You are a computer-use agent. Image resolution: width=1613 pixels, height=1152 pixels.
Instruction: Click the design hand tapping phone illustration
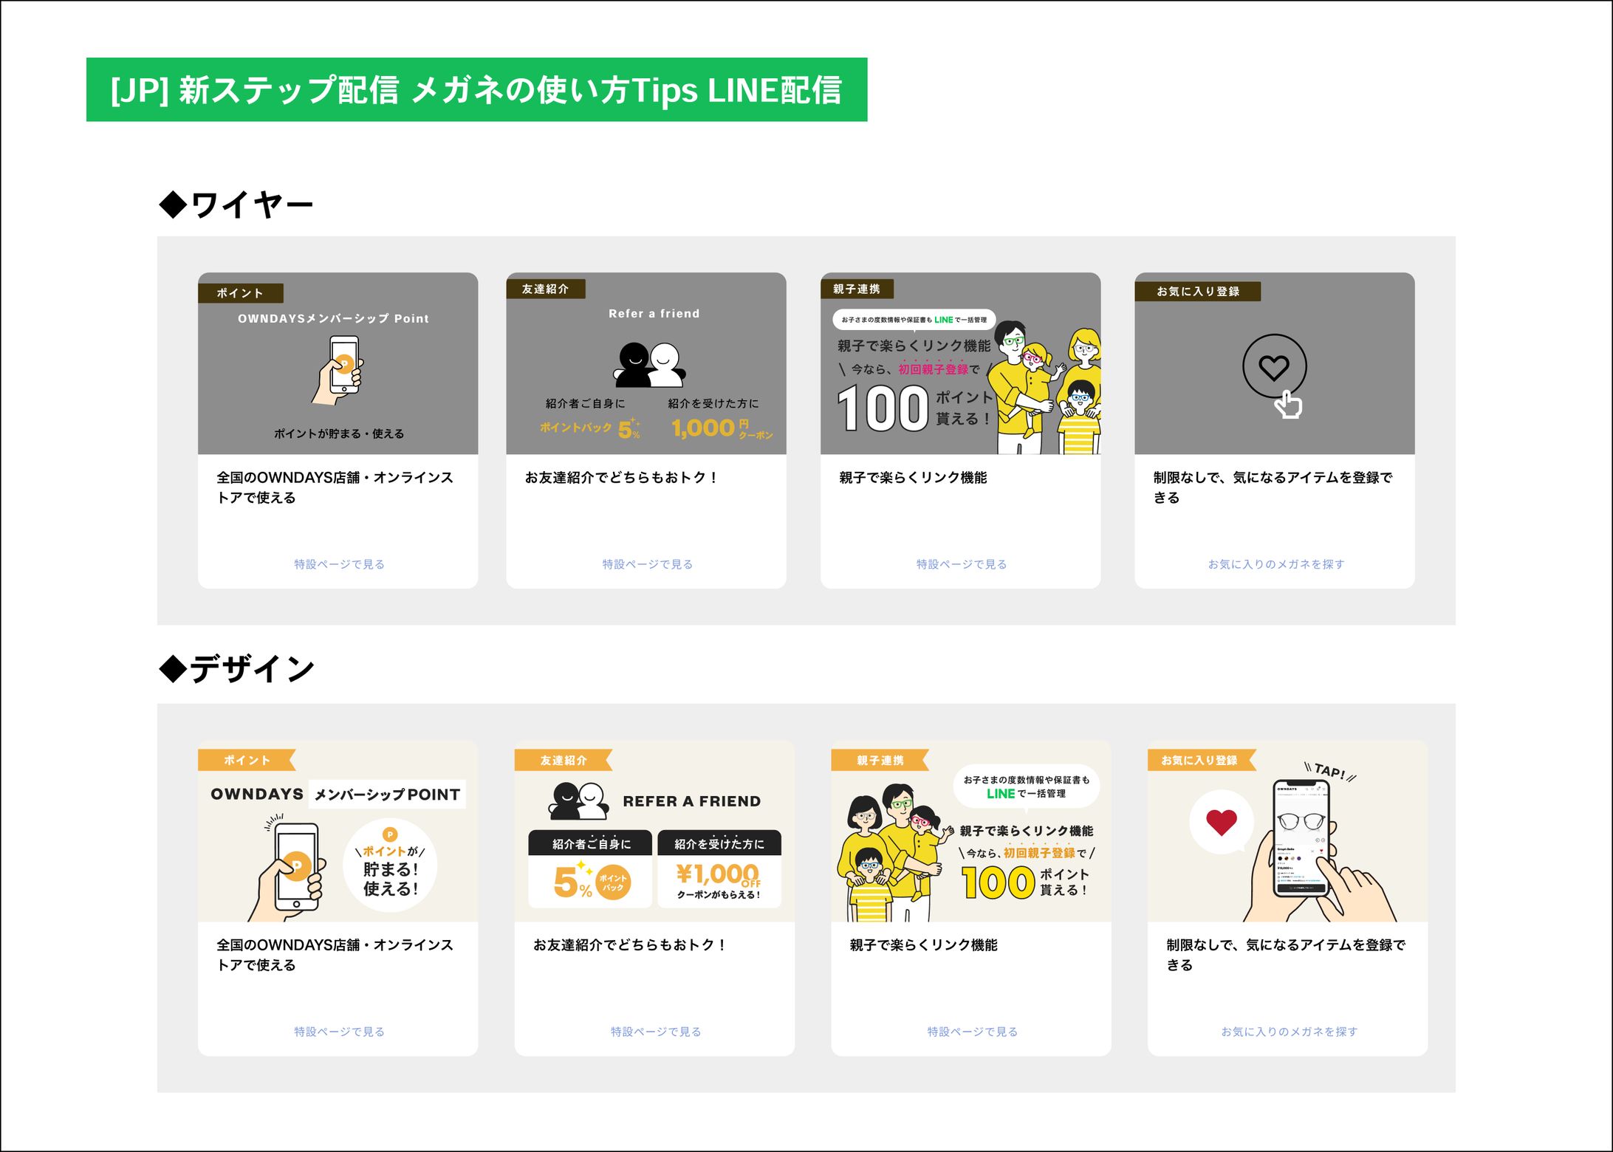click(x=1318, y=849)
